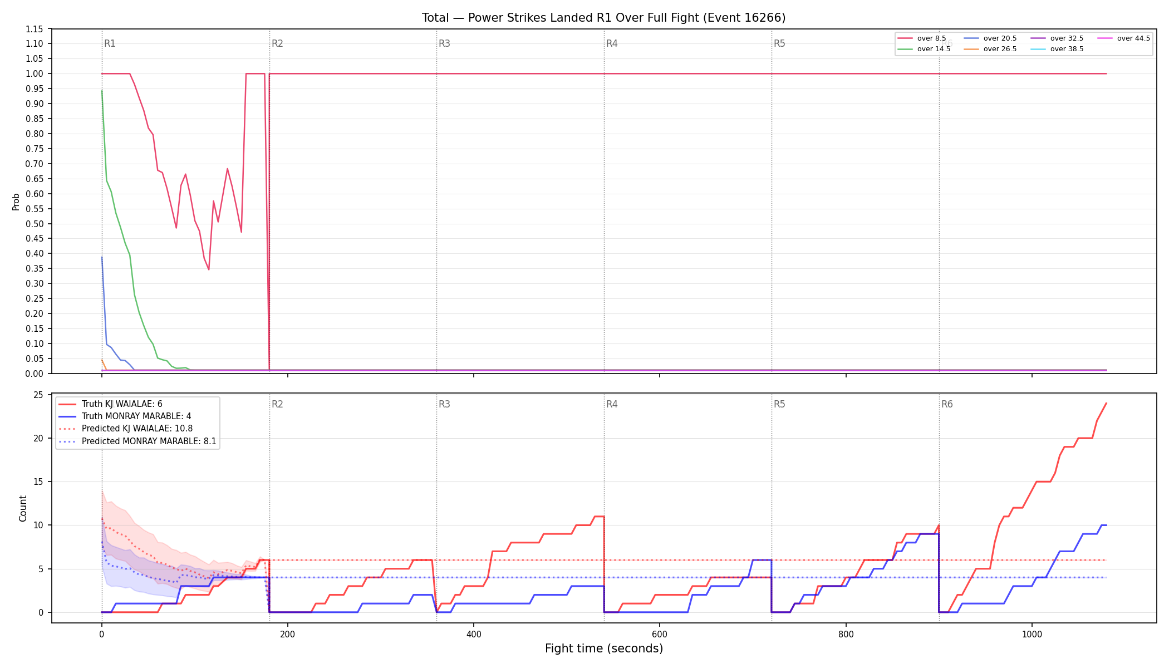Click the green line swatch beside 'over 14.5'
The width and height of the screenshot is (1169, 668).
pos(905,49)
